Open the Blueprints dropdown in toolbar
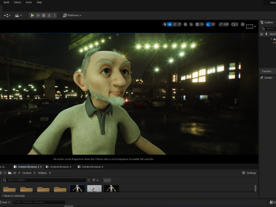276x207 pixels. point(7,16)
